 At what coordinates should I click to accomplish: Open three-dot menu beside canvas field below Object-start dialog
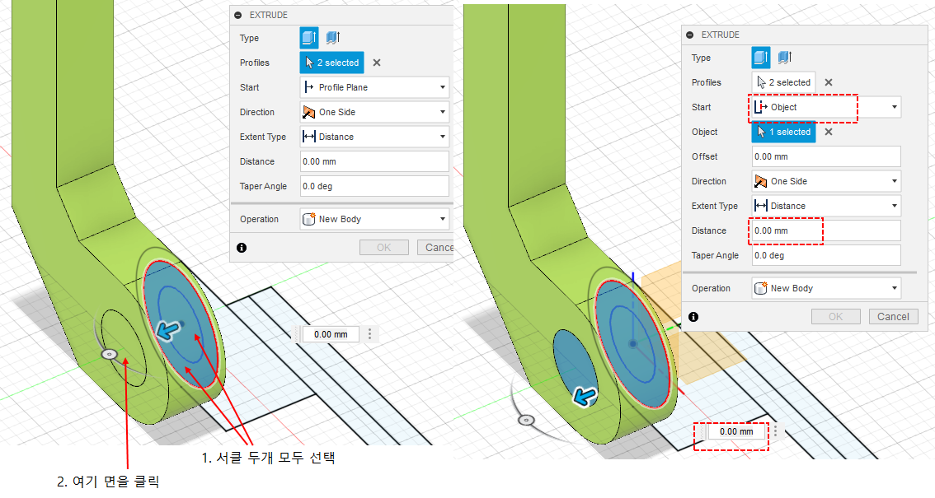[776, 432]
